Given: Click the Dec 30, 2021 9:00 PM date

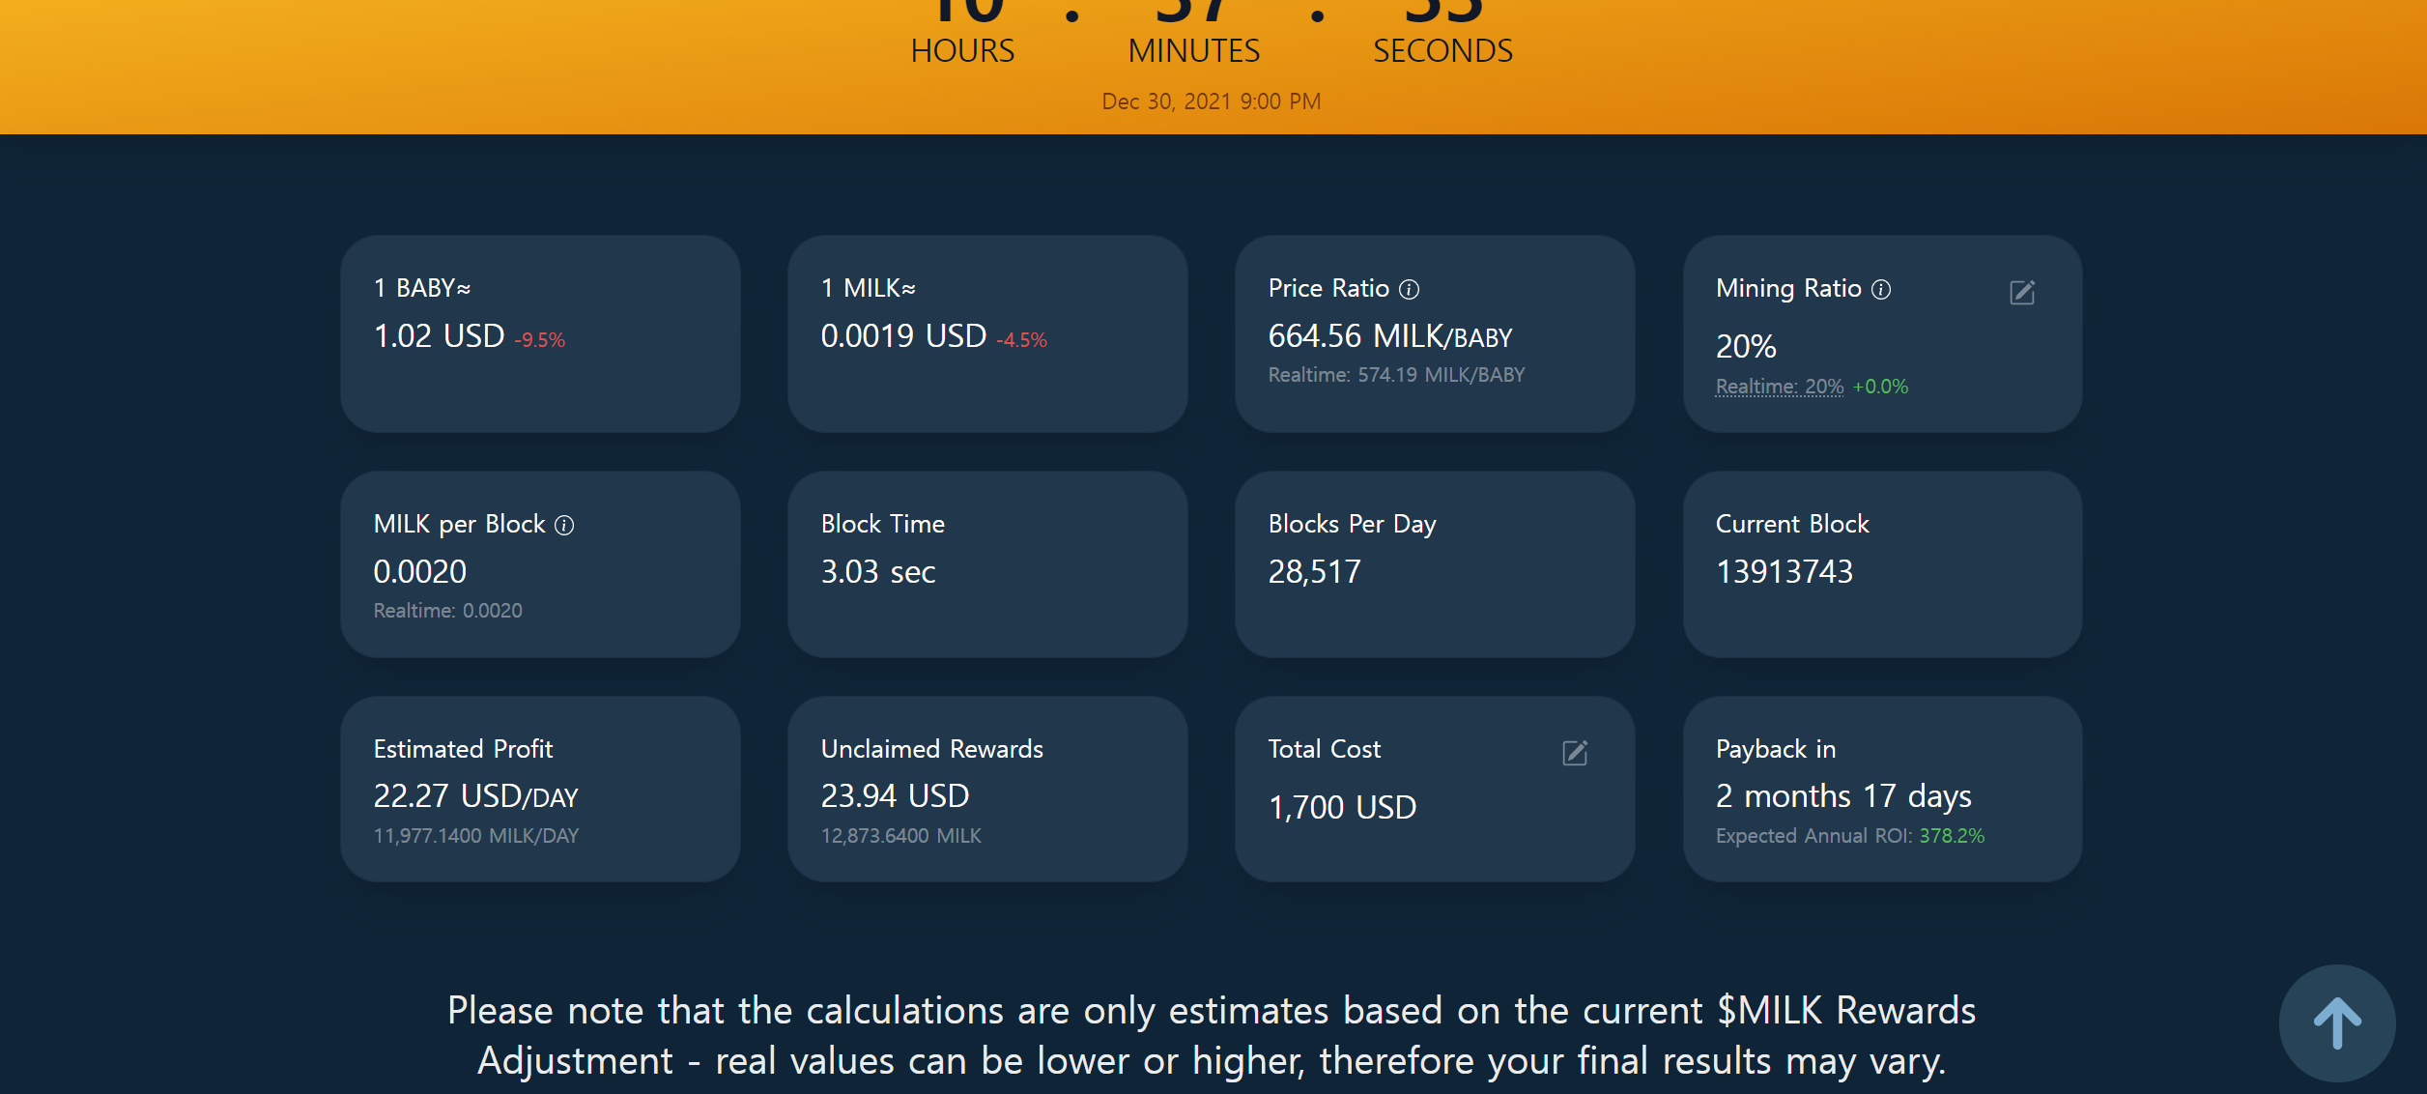Looking at the screenshot, I should pyautogui.click(x=1211, y=101).
